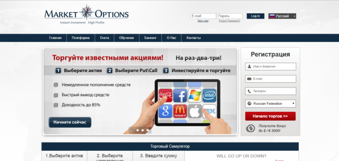Toggle checkbox next to Доходность до 85%
The width and height of the screenshot is (339, 161).
56,105
